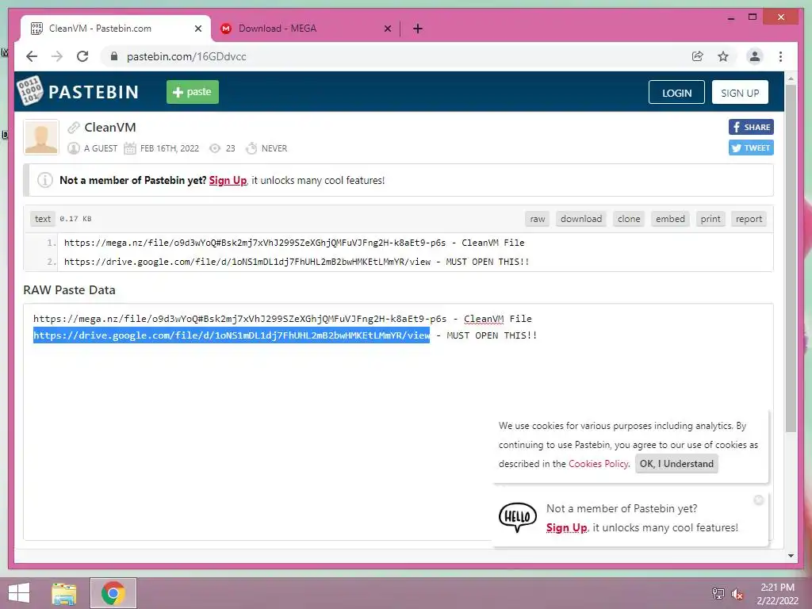This screenshot has height=609, width=812.
Task: Click the muted volume tray icon
Action: click(737, 594)
